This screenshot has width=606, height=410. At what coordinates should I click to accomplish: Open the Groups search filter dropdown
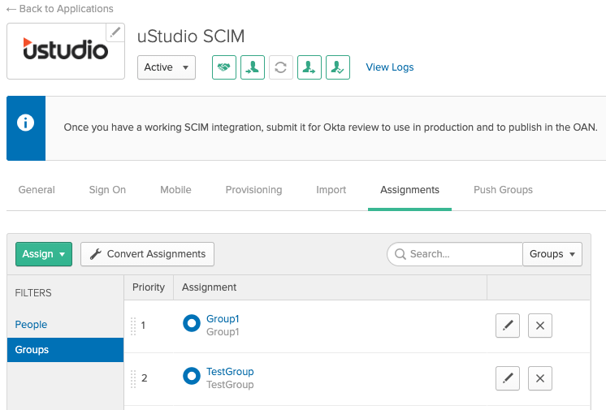pos(552,254)
